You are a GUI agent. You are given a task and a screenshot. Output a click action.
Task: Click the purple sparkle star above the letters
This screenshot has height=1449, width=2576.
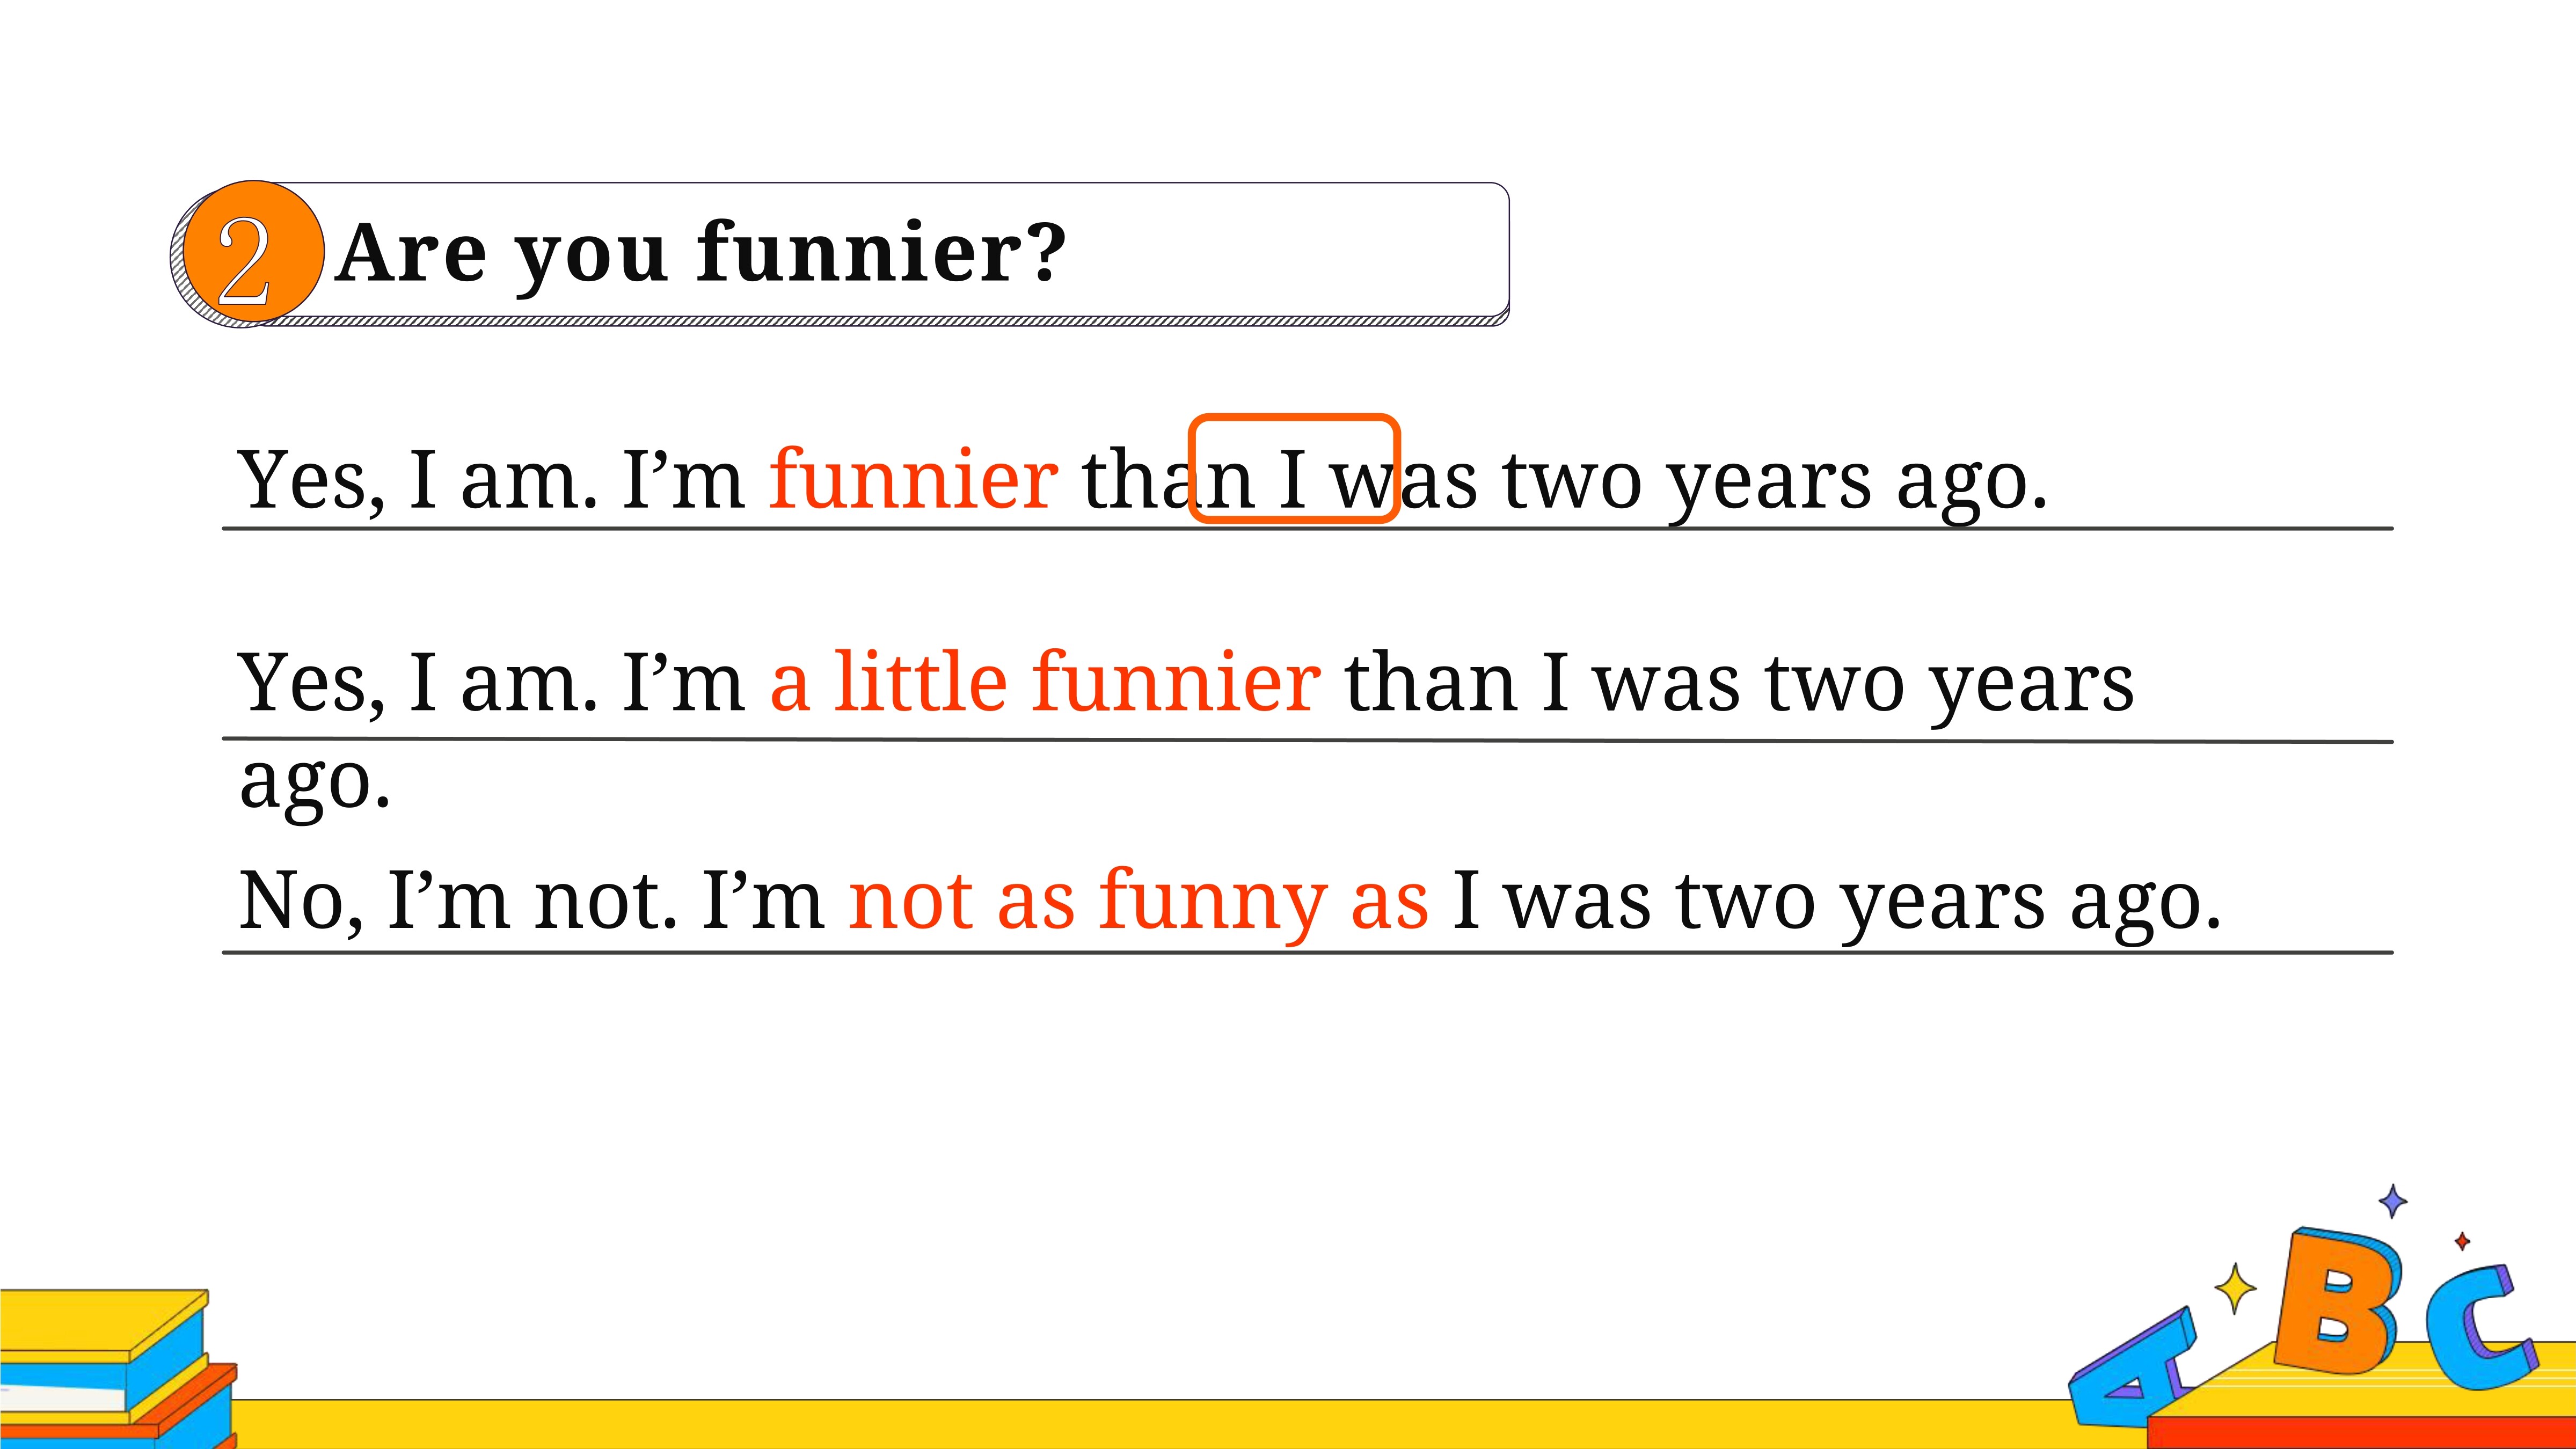[2392, 1201]
